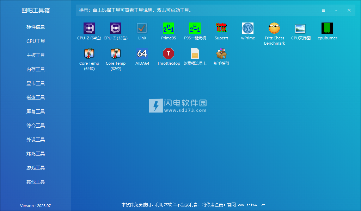
Task: Select the CPU-Z (64位) tool icon
Action: pyautogui.click(x=89, y=28)
